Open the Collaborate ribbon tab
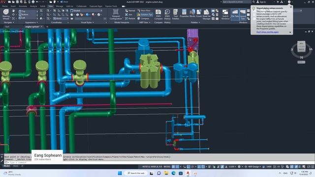The image size is (315, 177). coord(81,6)
